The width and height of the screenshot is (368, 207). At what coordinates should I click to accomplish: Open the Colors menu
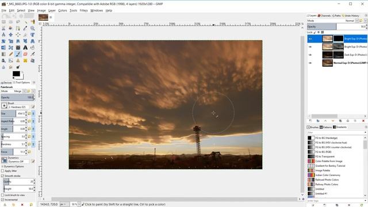(63, 10)
